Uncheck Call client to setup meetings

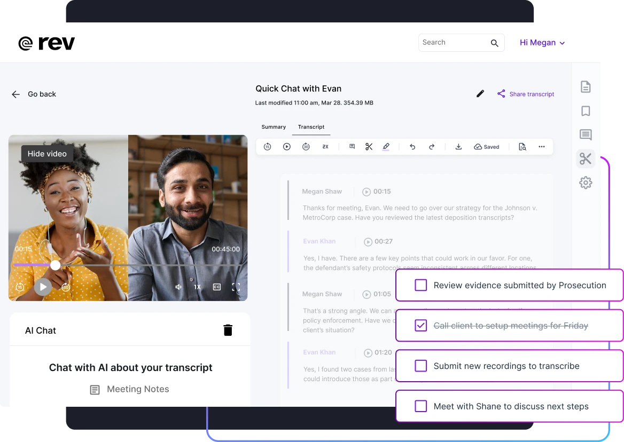click(420, 326)
